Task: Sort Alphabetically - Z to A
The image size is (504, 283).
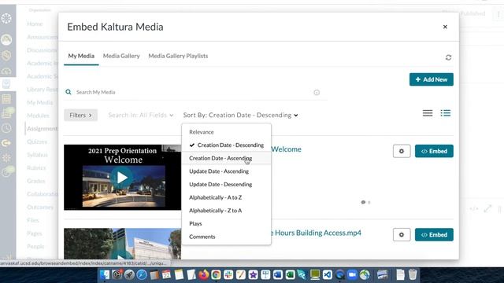Action: point(226,211)
